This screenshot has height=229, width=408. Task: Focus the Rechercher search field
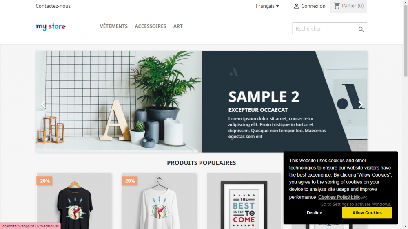[x=325, y=29]
